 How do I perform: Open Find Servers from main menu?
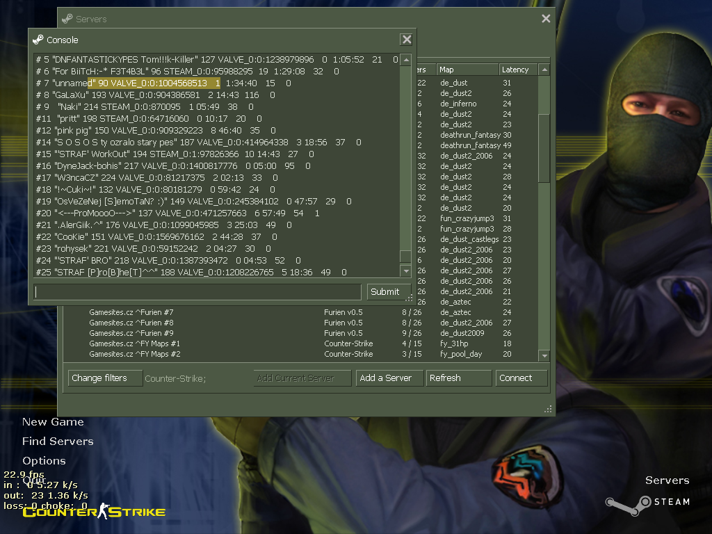coord(58,442)
